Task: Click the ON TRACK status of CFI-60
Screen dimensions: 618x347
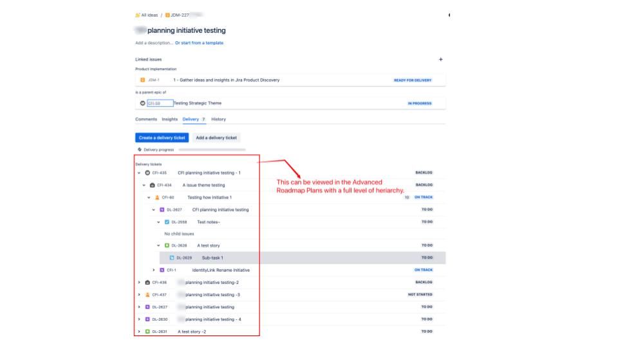Action: click(x=424, y=197)
